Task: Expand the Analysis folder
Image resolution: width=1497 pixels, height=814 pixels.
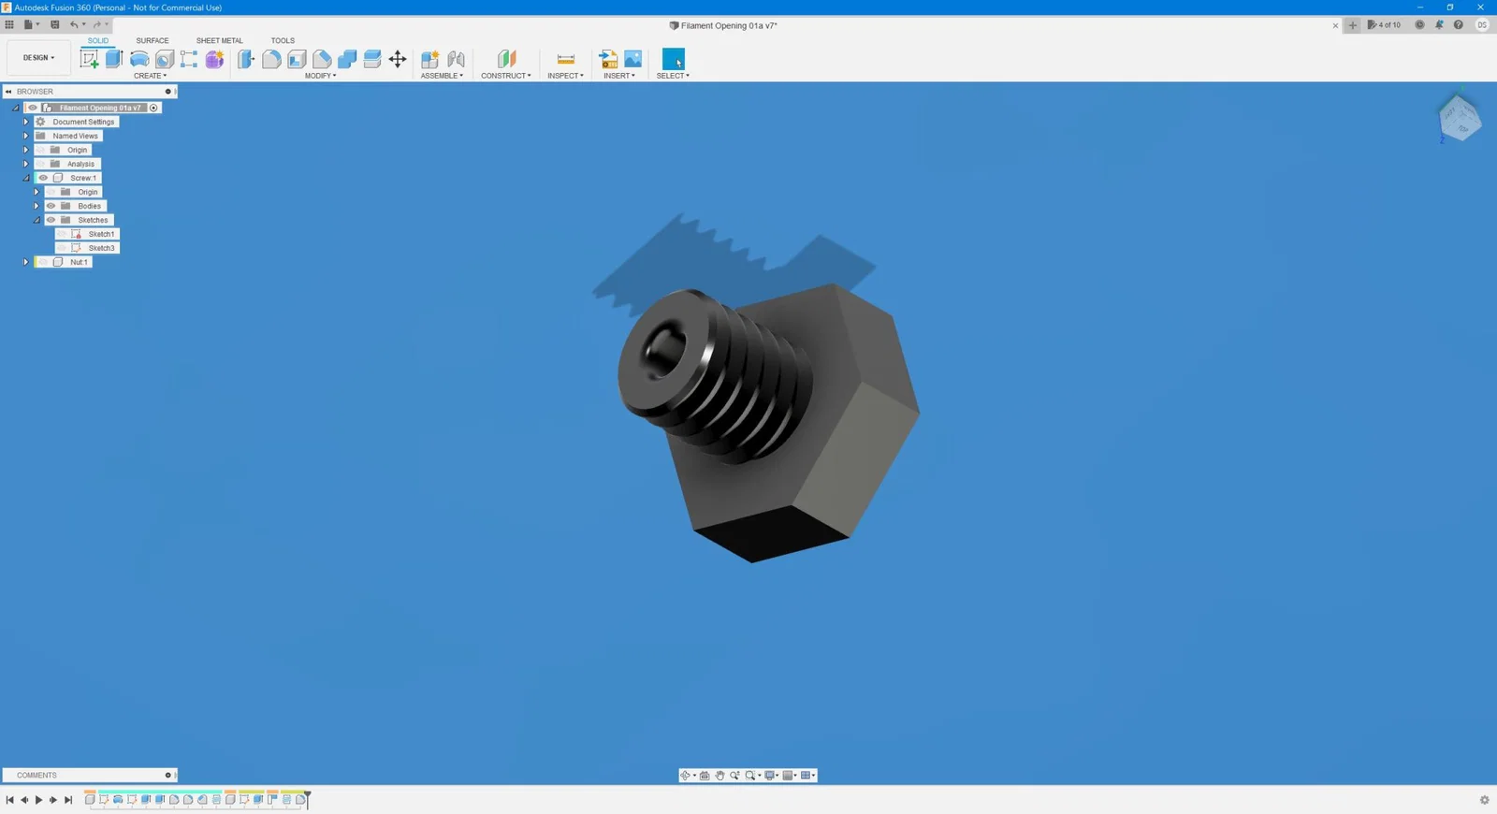Action: pos(26,164)
